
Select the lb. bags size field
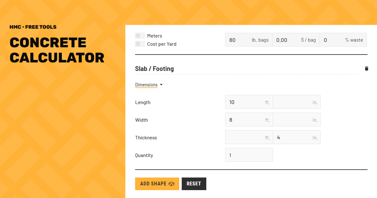point(249,40)
